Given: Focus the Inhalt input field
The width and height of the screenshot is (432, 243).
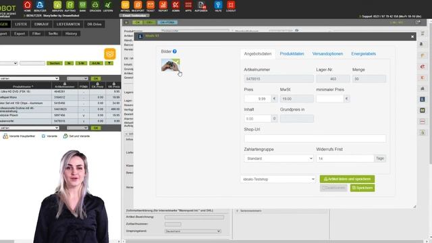Looking at the screenshot, I should (258, 119).
